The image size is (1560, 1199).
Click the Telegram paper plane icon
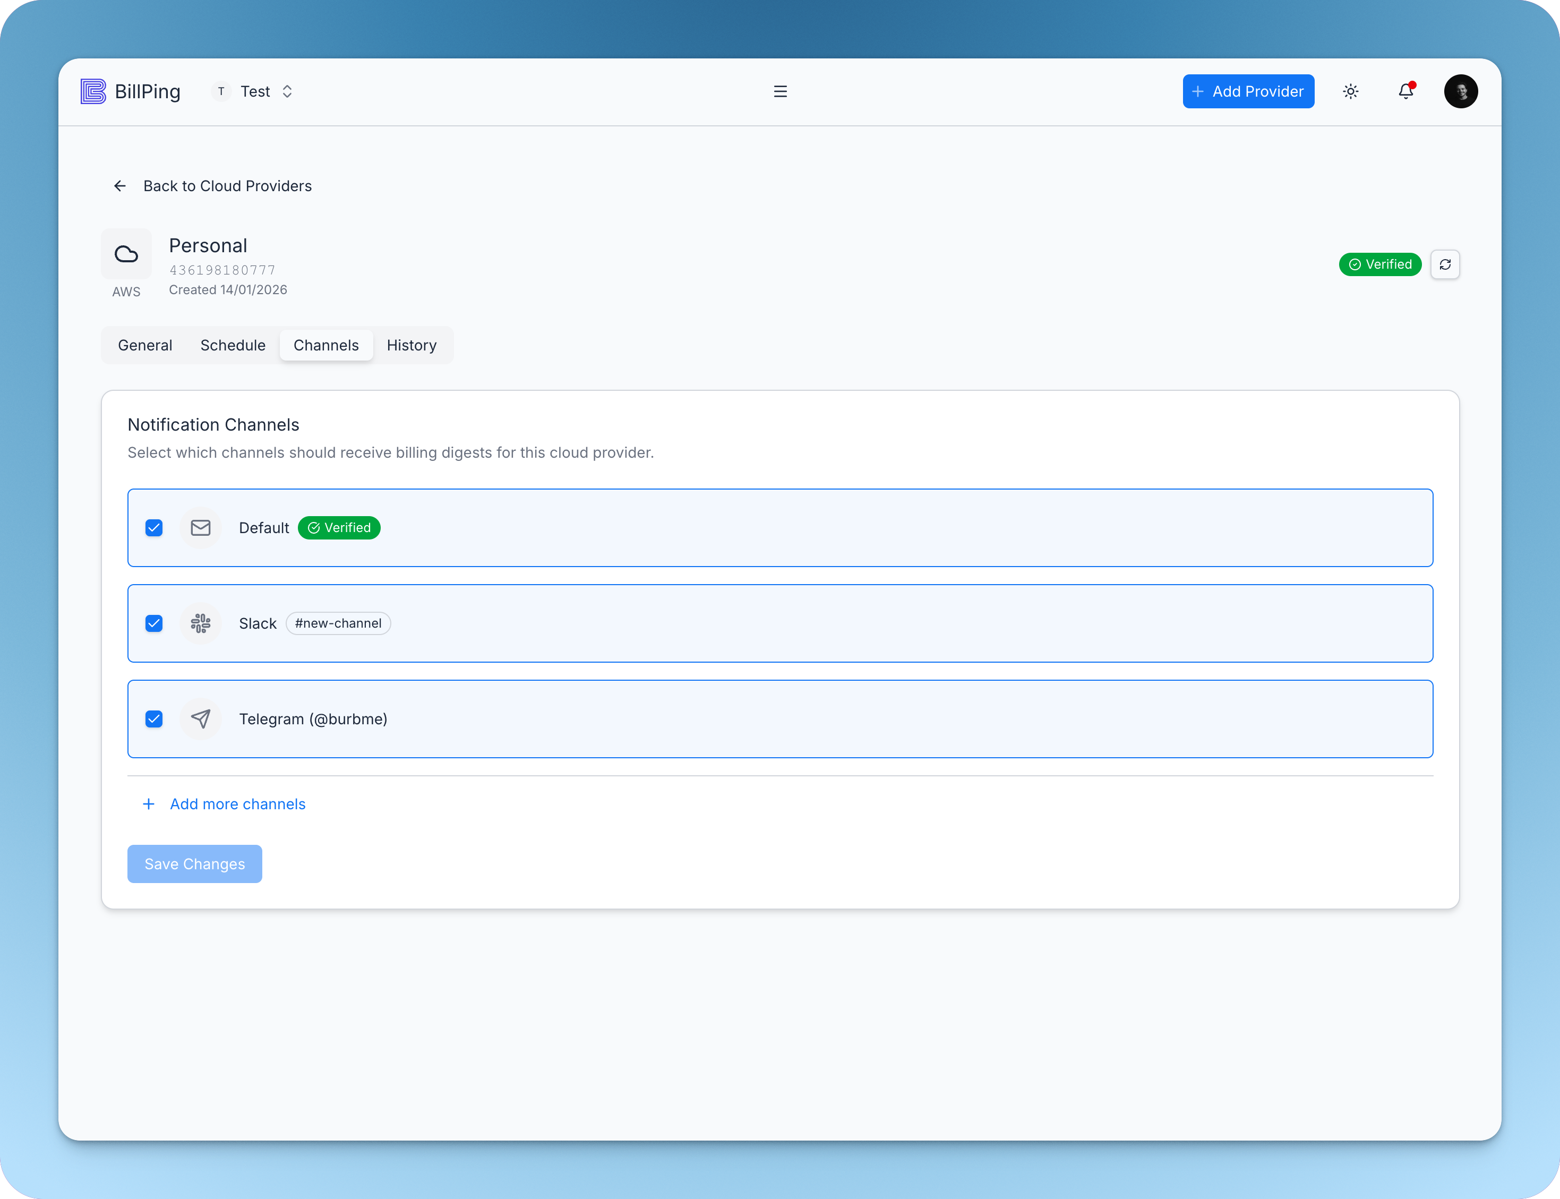pyautogui.click(x=201, y=718)
